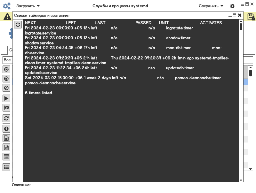Minimize the Список таймеров dialog
This screenshot has width=256, height=193.
[230, 16]
